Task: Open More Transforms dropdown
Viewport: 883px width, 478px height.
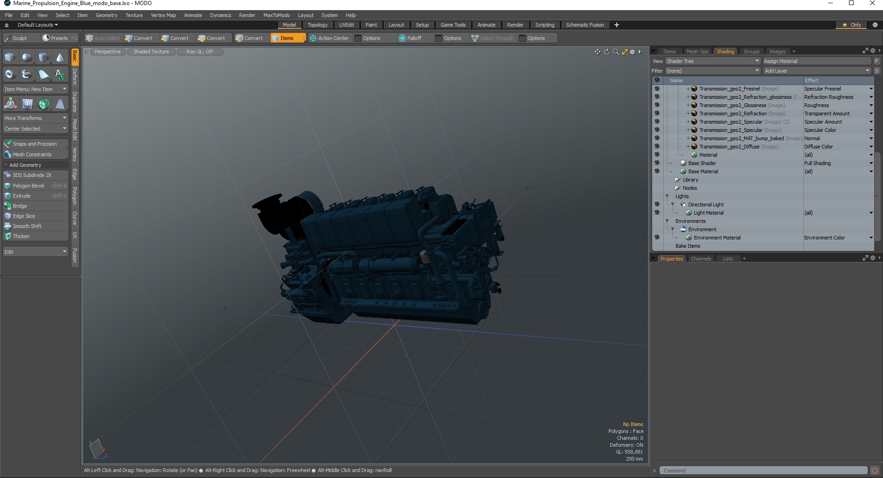Action: point(35,118)
